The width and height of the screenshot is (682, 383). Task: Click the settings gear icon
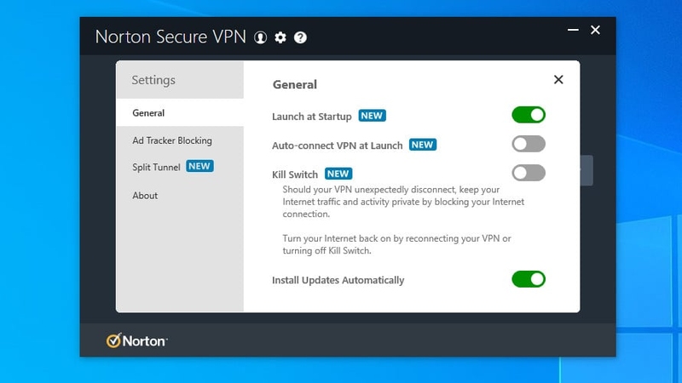(280, 37)
